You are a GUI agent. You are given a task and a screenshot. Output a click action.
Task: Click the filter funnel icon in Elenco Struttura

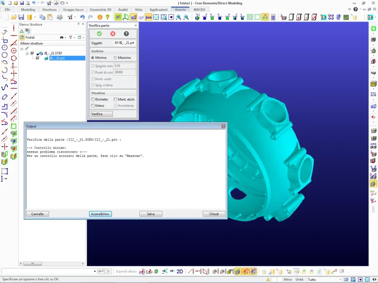click(x=70, y=37)
